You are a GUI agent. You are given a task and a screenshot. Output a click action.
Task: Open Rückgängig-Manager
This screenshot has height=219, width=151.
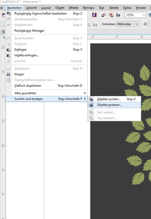point(46,31)
